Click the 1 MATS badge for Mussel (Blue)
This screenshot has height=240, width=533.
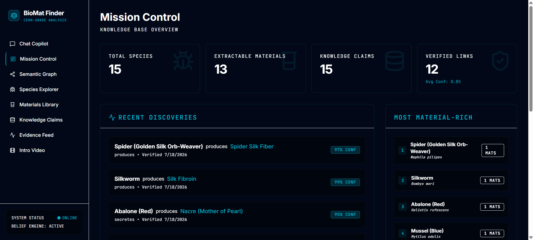(492, 233)
